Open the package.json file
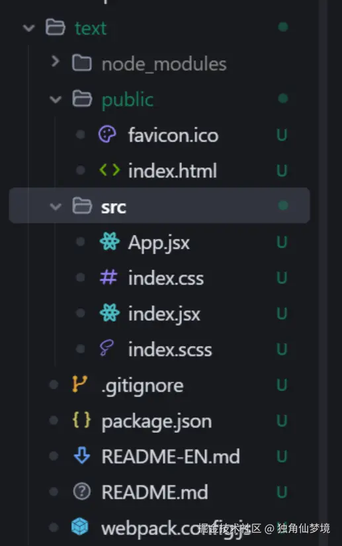This screenshot has height=546, width=342. tap(157, 422)
